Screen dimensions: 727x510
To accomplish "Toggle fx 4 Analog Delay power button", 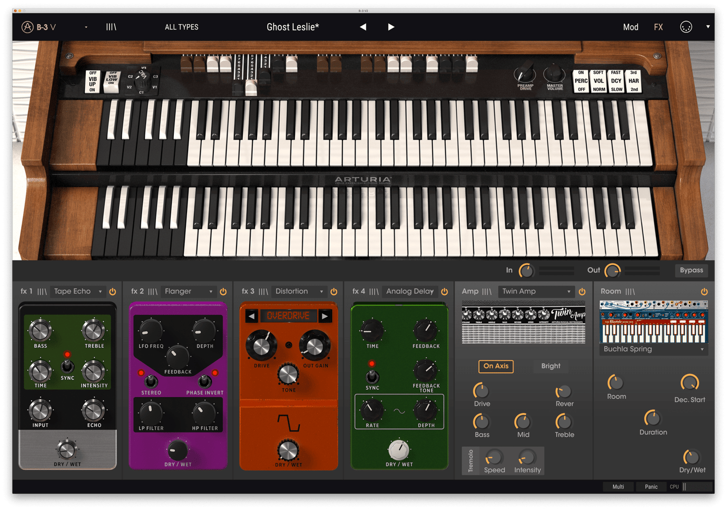I will [444, 291].
